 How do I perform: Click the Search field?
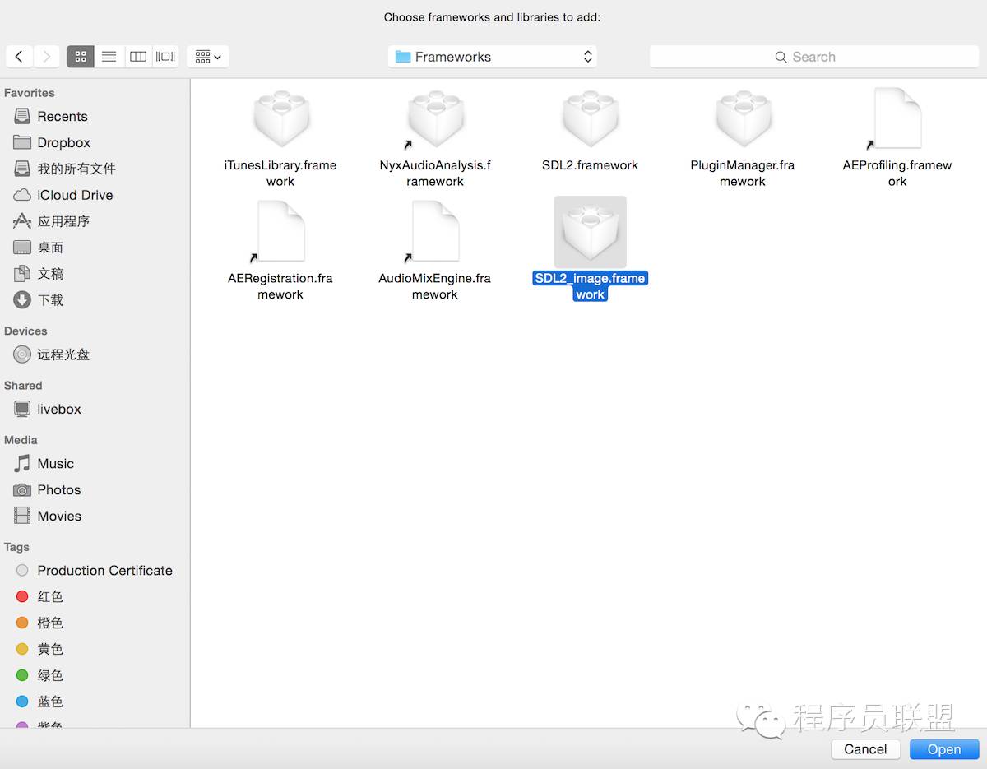pyautogui.click(x=814, y=57)
